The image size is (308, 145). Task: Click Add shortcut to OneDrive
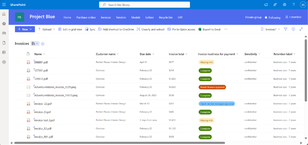click(116, 29)
